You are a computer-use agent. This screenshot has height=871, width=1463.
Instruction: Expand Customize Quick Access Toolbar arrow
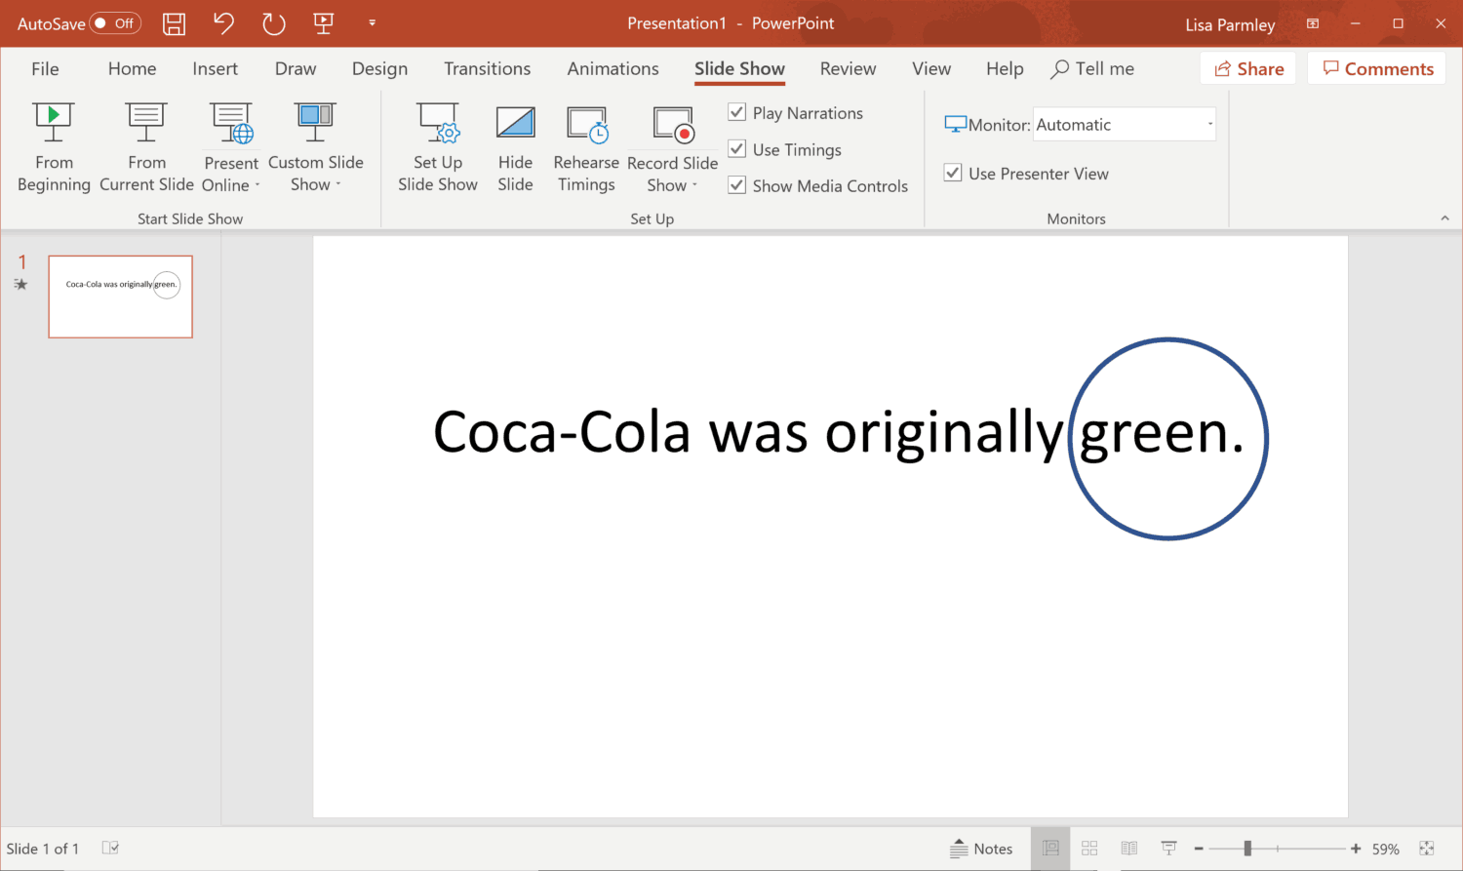pyautogui.click(x=372, y=23)
